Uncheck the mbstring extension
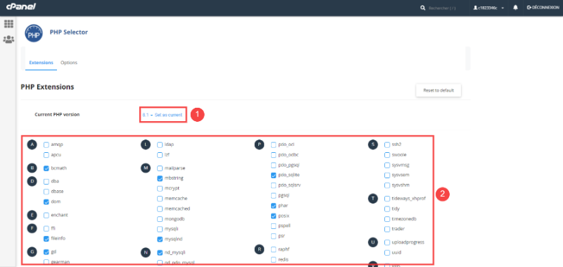The height and width of the screenshot is (267, 563). 160,178
